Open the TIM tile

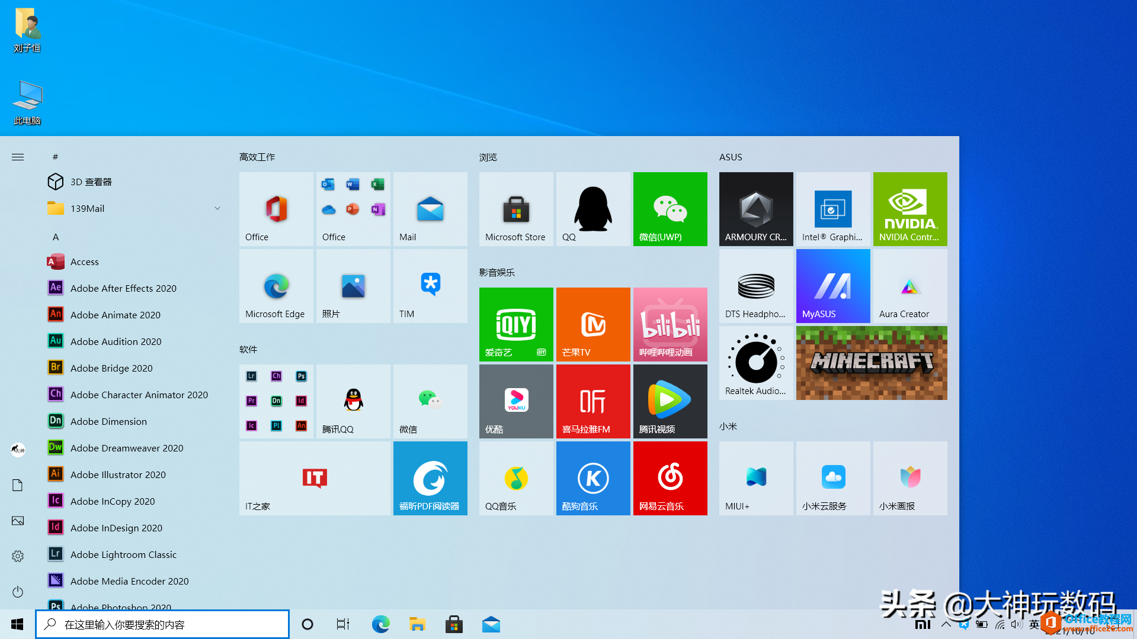click(430, 286)
